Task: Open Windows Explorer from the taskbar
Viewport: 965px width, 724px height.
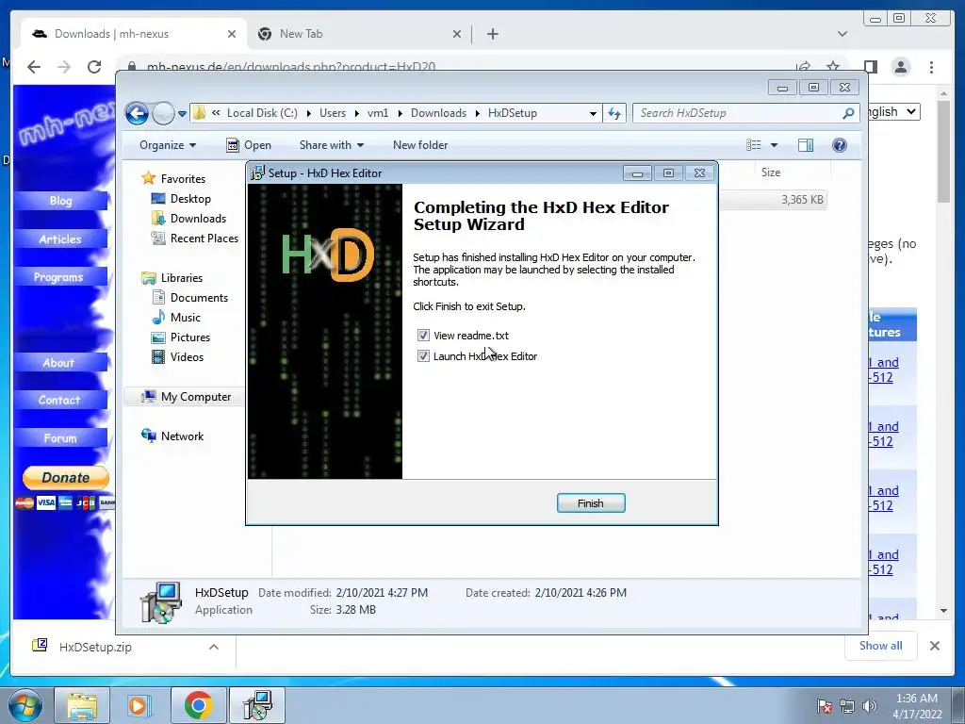Action: 82,705
